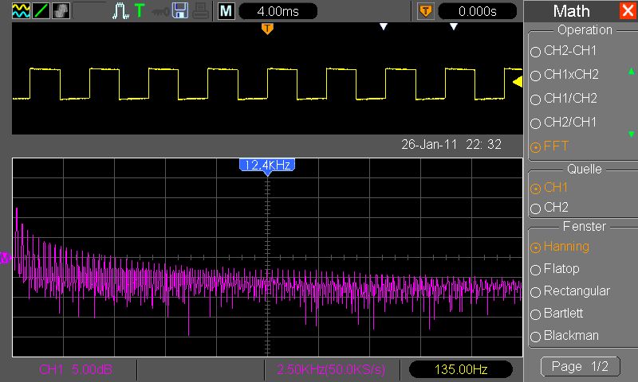Click the 4.00ms timebase value

click(278, 11)
